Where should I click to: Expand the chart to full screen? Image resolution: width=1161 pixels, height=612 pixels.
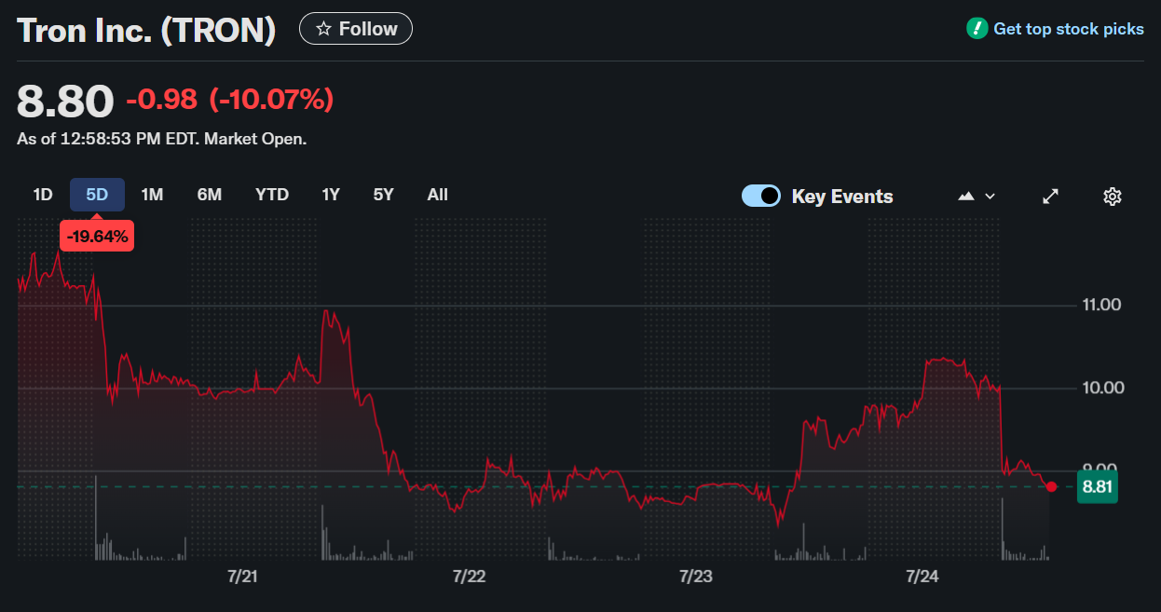click(x=1050, y=196)
